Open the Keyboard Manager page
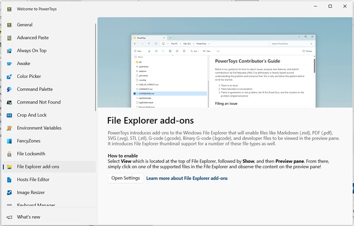354x226 pixels. click(x=36, y=205)
